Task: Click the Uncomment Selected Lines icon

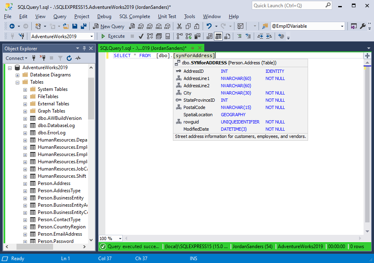Action: (x=248, y=36)
